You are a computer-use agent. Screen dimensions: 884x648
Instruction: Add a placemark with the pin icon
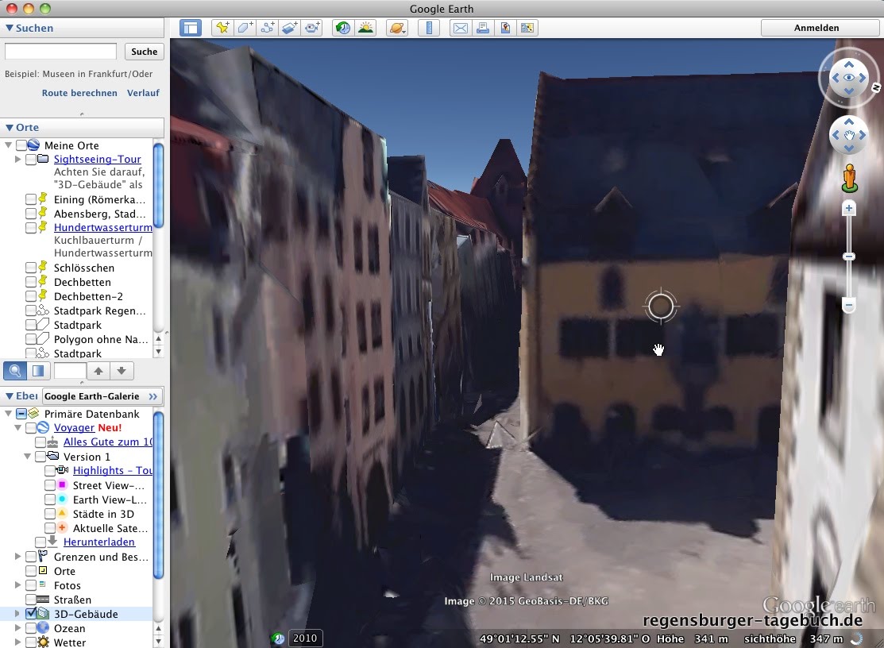(x=222, y=28)
